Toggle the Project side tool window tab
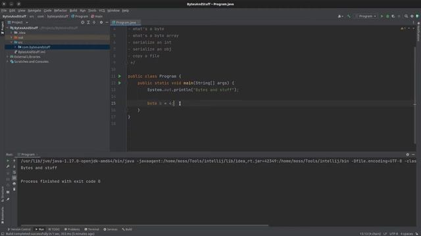This screenshot has width=421, height=236. point(3,28)
